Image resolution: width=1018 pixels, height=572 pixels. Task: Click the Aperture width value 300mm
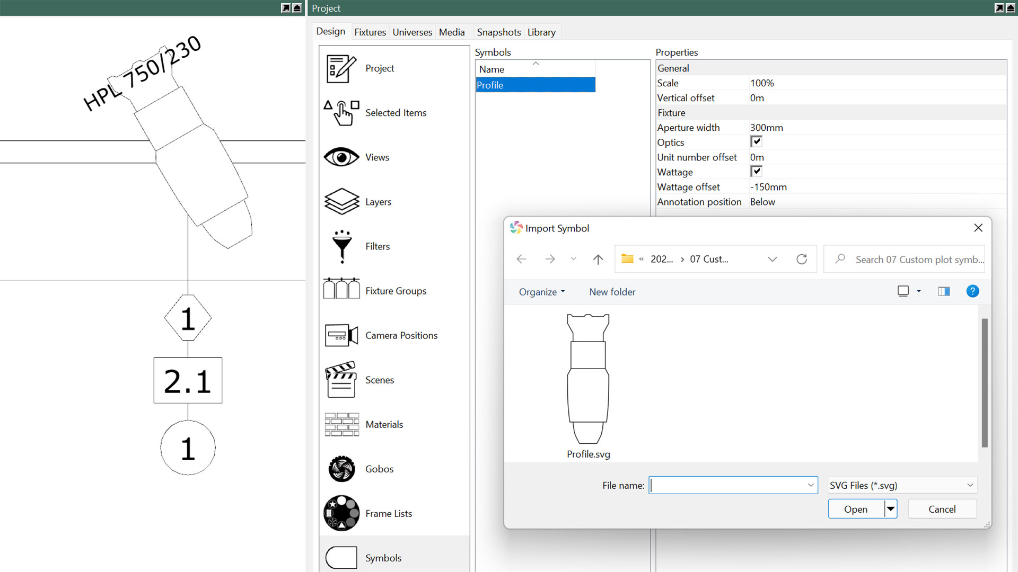766,128
